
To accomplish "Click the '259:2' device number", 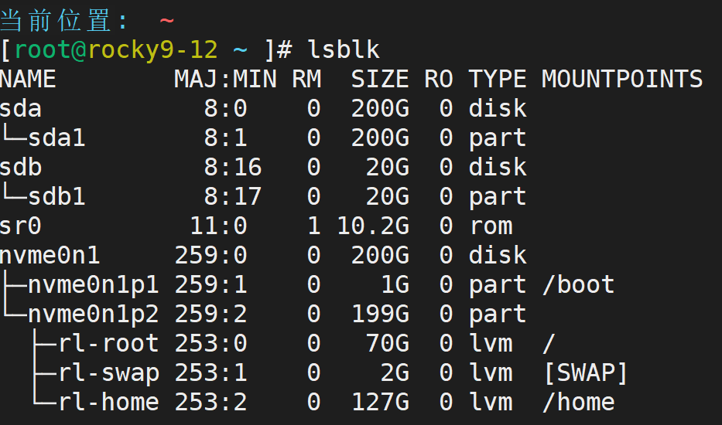I will coord(211,314).
